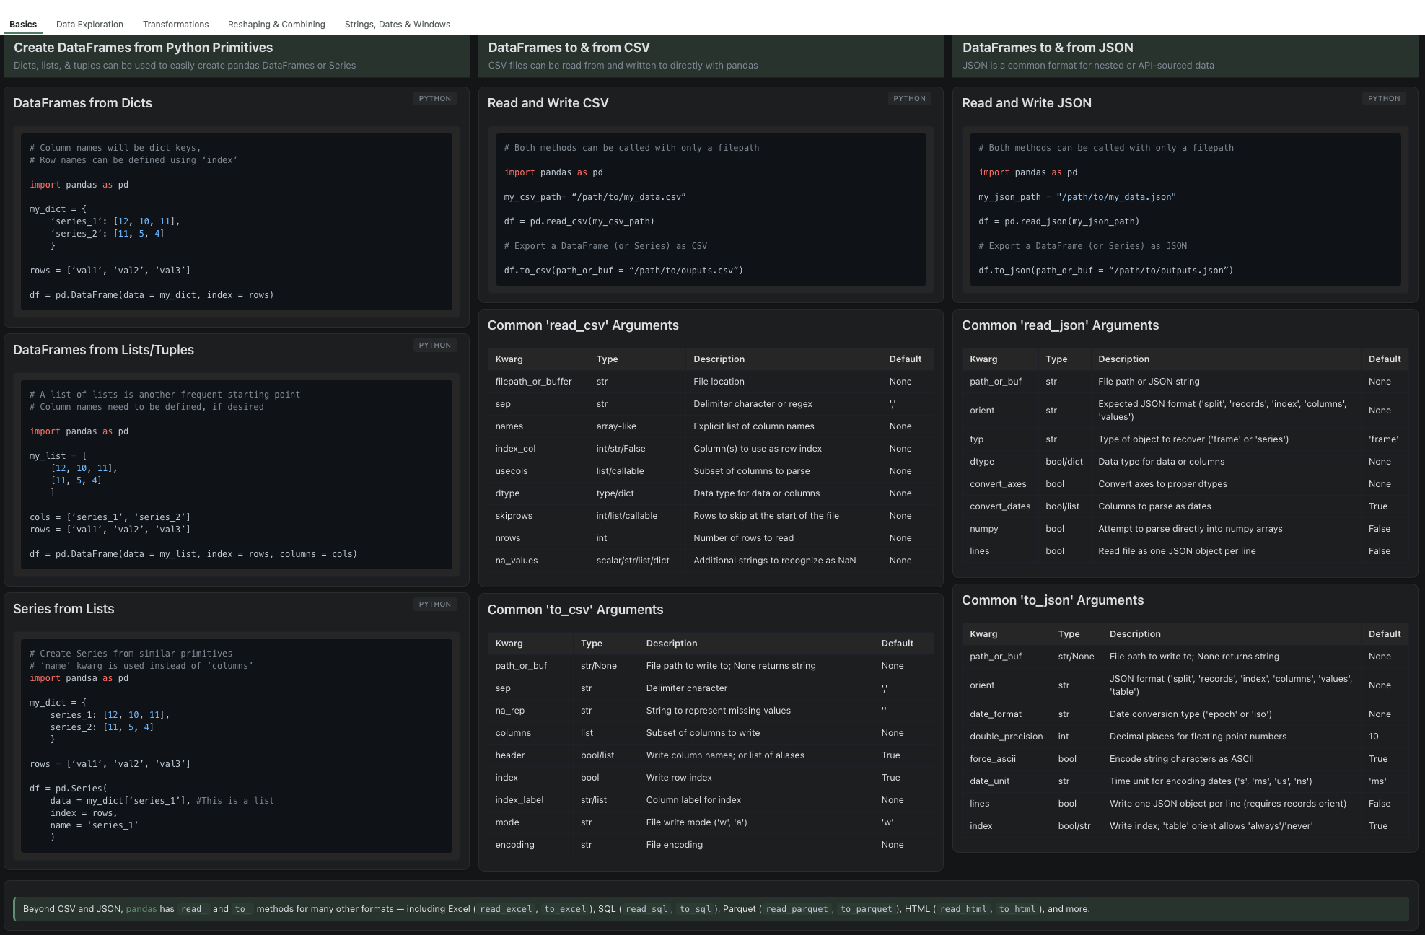Open Strings, Dates & Windows tab
The height and width of the screenshot is (935, 1425).
point(398,24)
